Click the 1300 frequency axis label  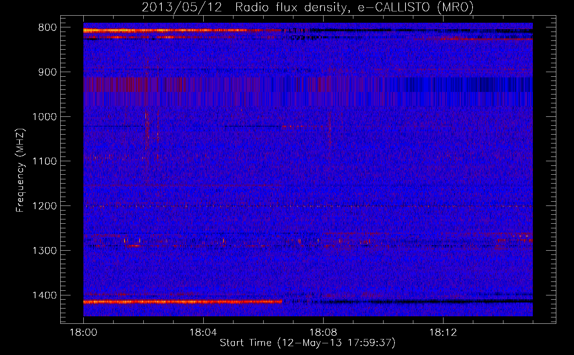(x=44, y=251)
